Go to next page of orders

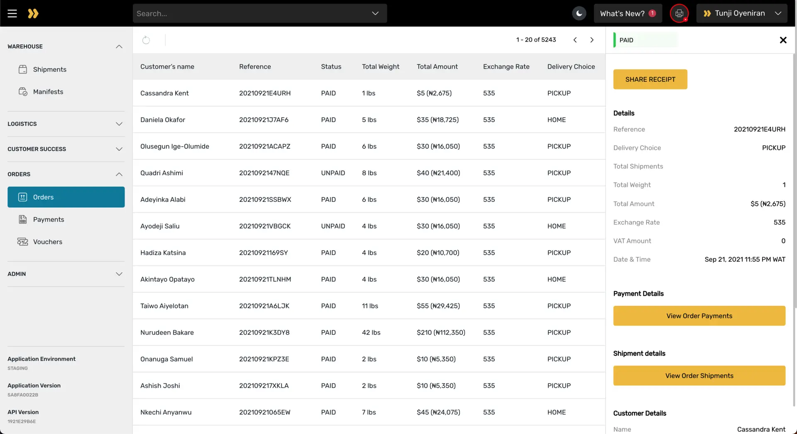(x=592, y=40)
